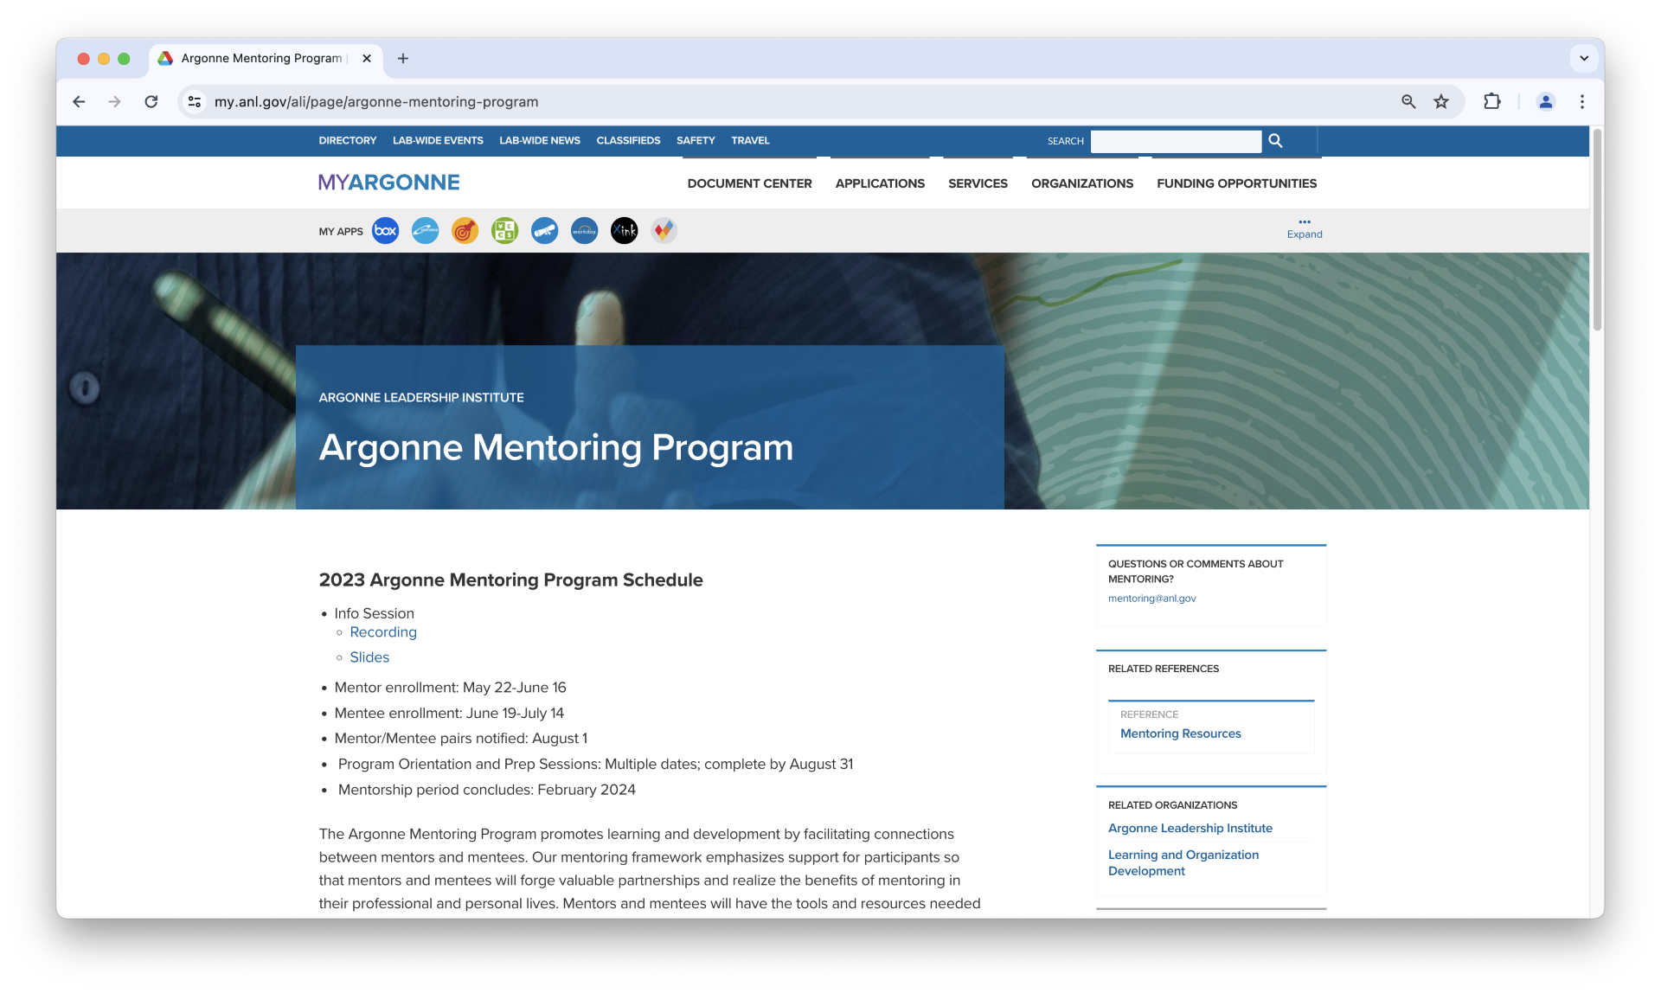This screenshot has height=993, width=1661.
Task: Click the page vertical scrollbar
Action: [x=1597, y=229]
